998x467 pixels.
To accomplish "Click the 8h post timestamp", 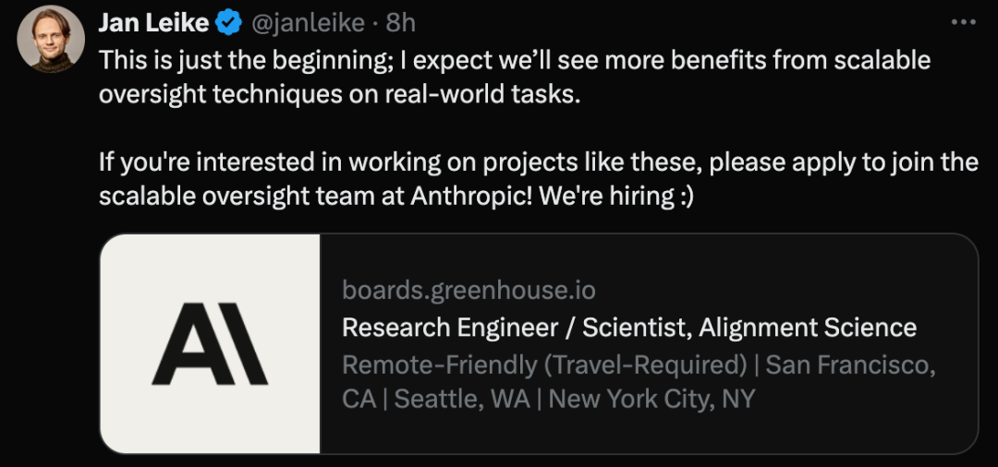I will coord(401,23).
